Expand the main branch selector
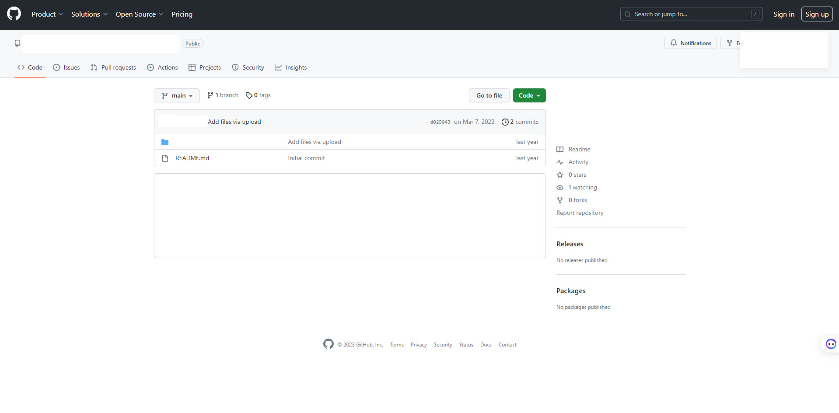 (177, 95)
